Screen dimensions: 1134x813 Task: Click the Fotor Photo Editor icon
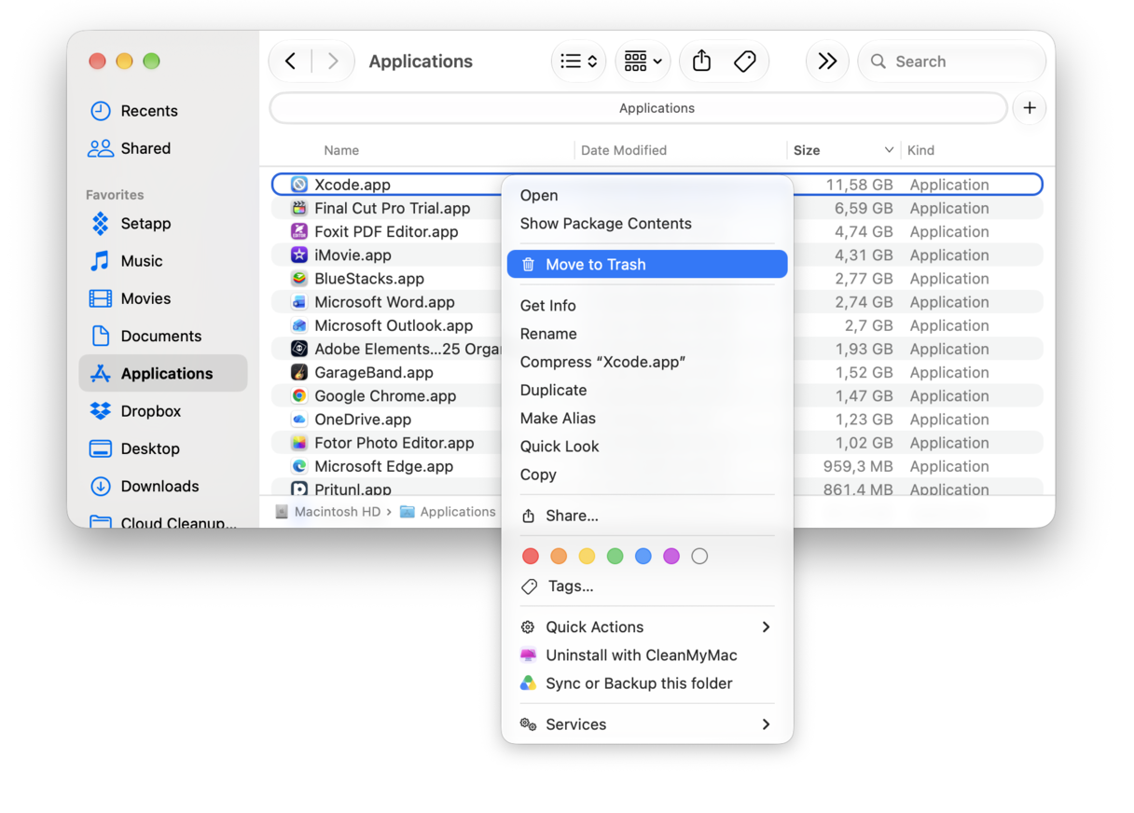[299, 443]
